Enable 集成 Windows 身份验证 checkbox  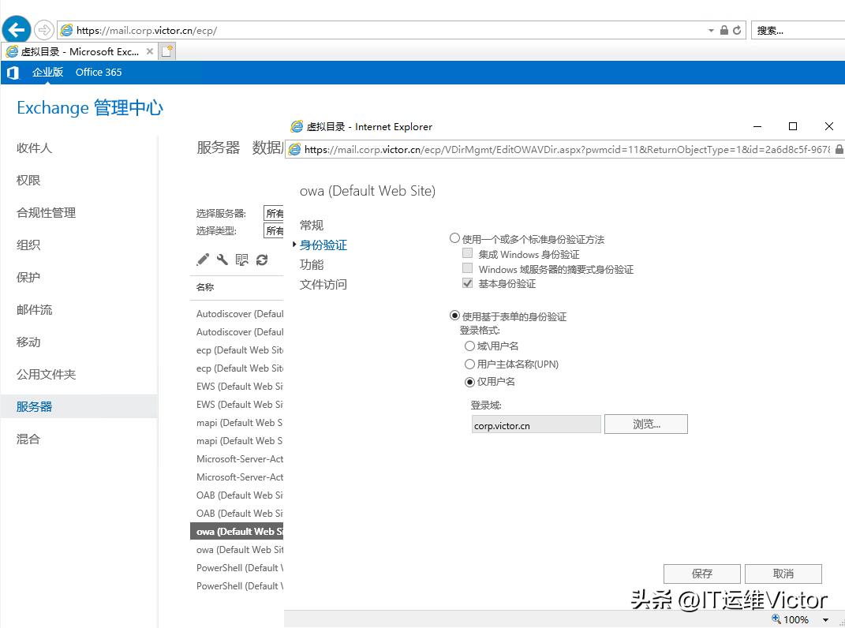467,253
